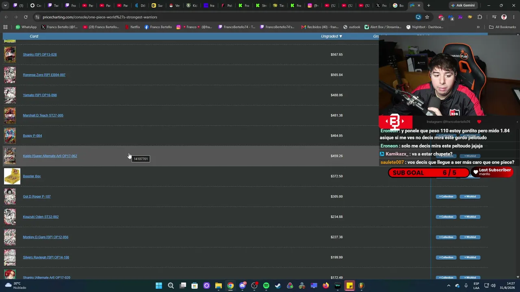The image size is (520, 292).
Task: Open the Google apps grid in bookmarks bar
Action: [x=5, y=27]
